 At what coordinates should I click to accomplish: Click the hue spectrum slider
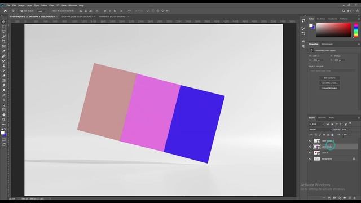tap(356, 30)
